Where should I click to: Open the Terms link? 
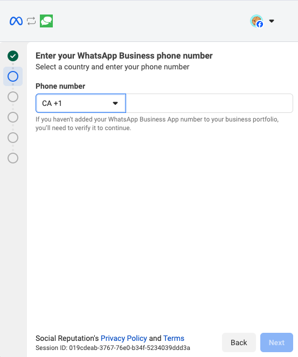(174, 338)
